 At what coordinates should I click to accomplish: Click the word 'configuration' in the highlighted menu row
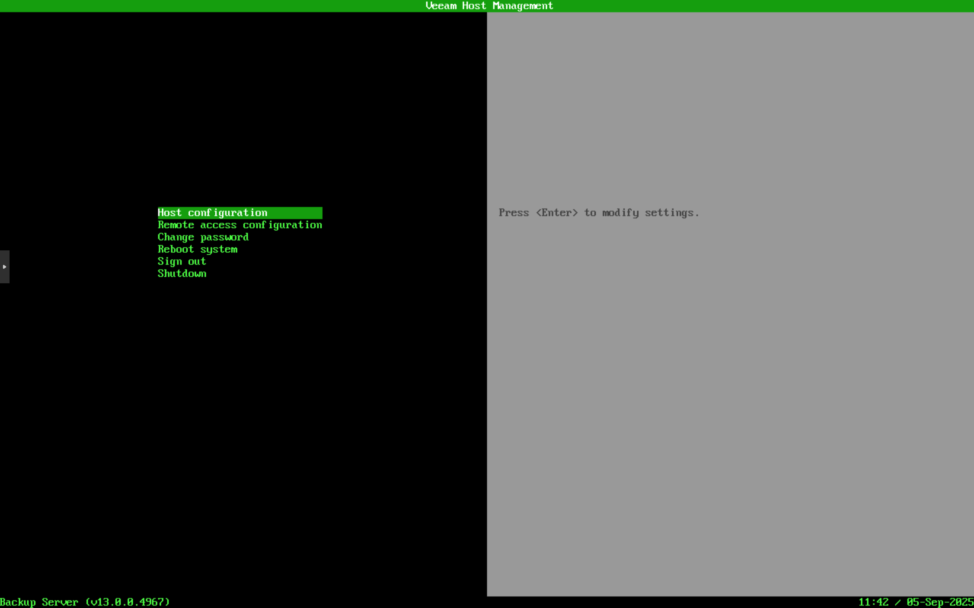pos(228,213)
